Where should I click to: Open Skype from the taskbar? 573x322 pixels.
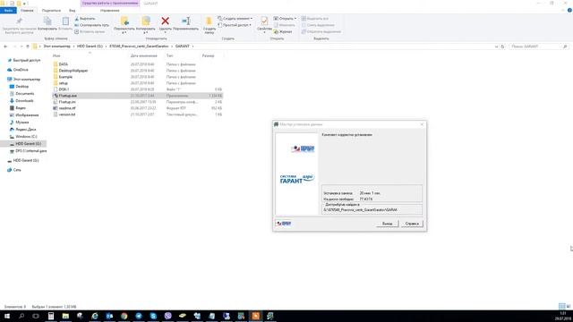point(153,316)
